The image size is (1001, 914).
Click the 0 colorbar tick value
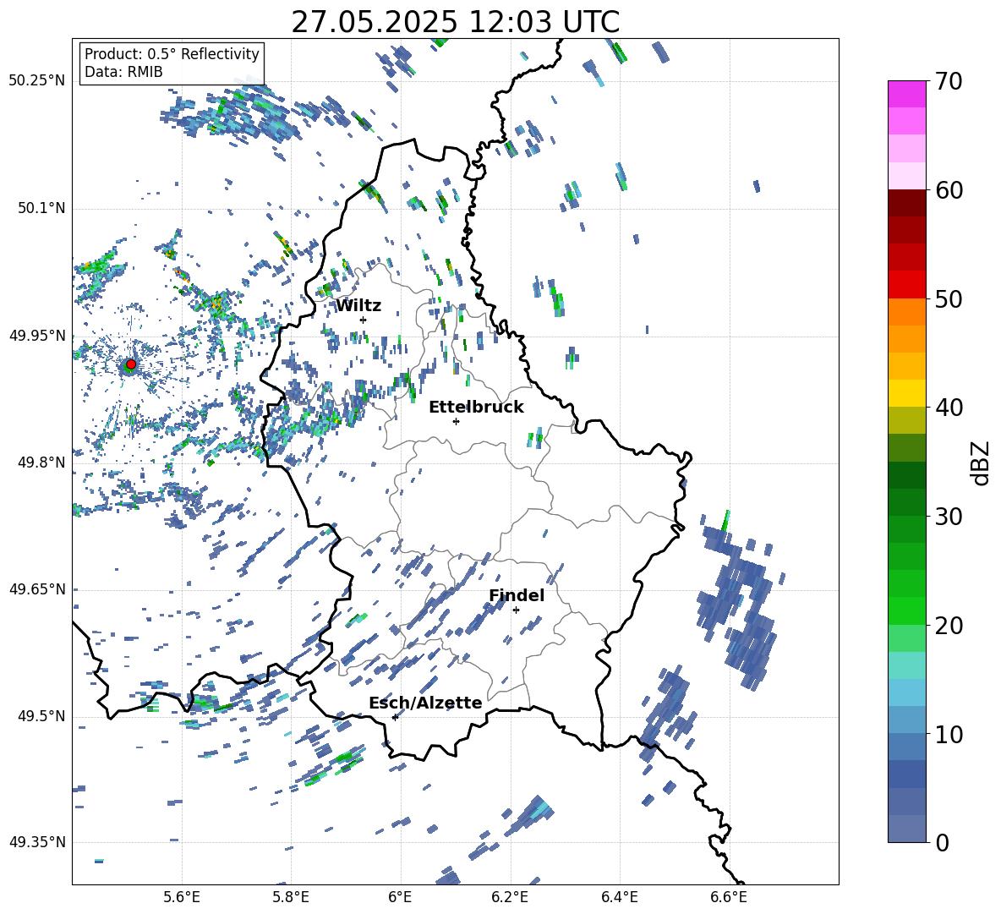(x=943, y=842)
